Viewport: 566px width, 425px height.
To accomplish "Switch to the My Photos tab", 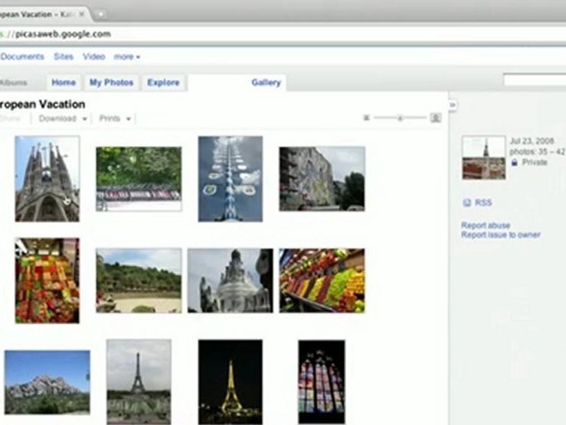I will tap(111, 83).
